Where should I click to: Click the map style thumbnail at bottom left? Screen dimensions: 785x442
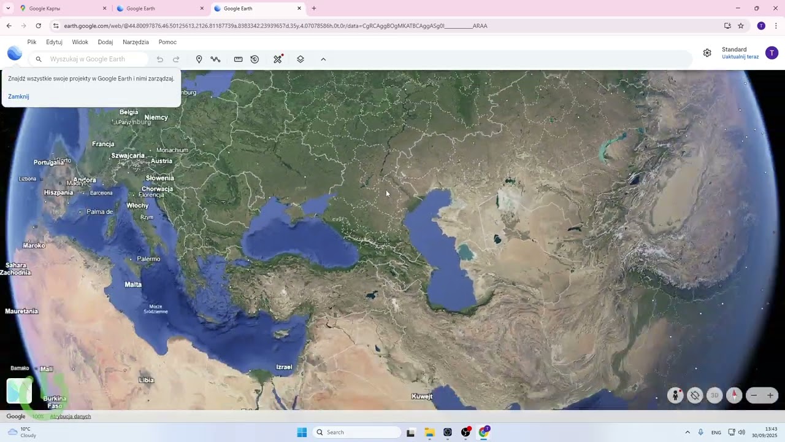tap(19, 391)
